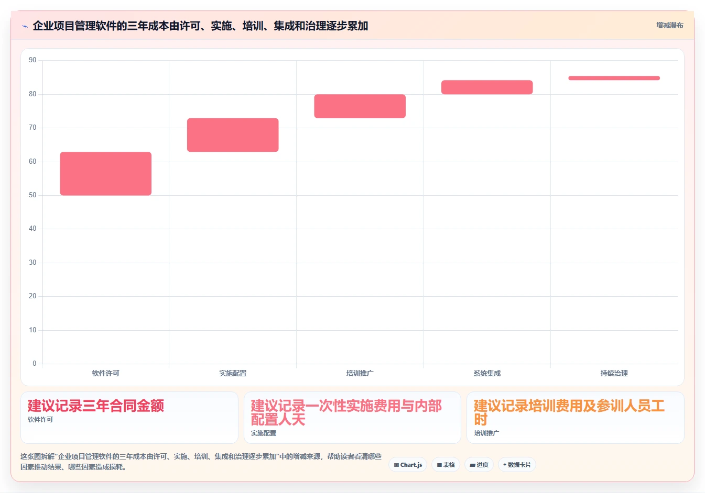Select the Chart.js tag chip
This screenshot has width=705, height=493.
point(408,465)
